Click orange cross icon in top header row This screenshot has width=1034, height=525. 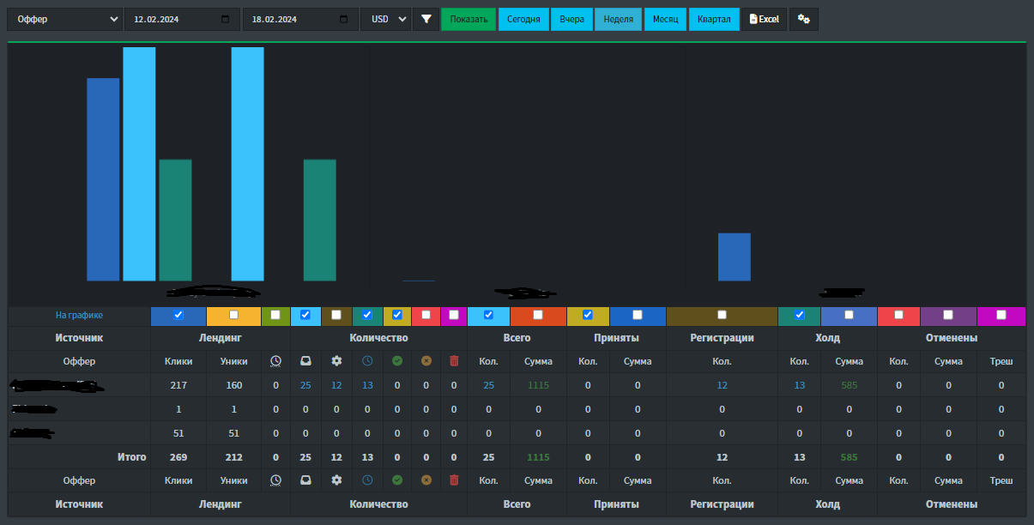pos(426,361)
